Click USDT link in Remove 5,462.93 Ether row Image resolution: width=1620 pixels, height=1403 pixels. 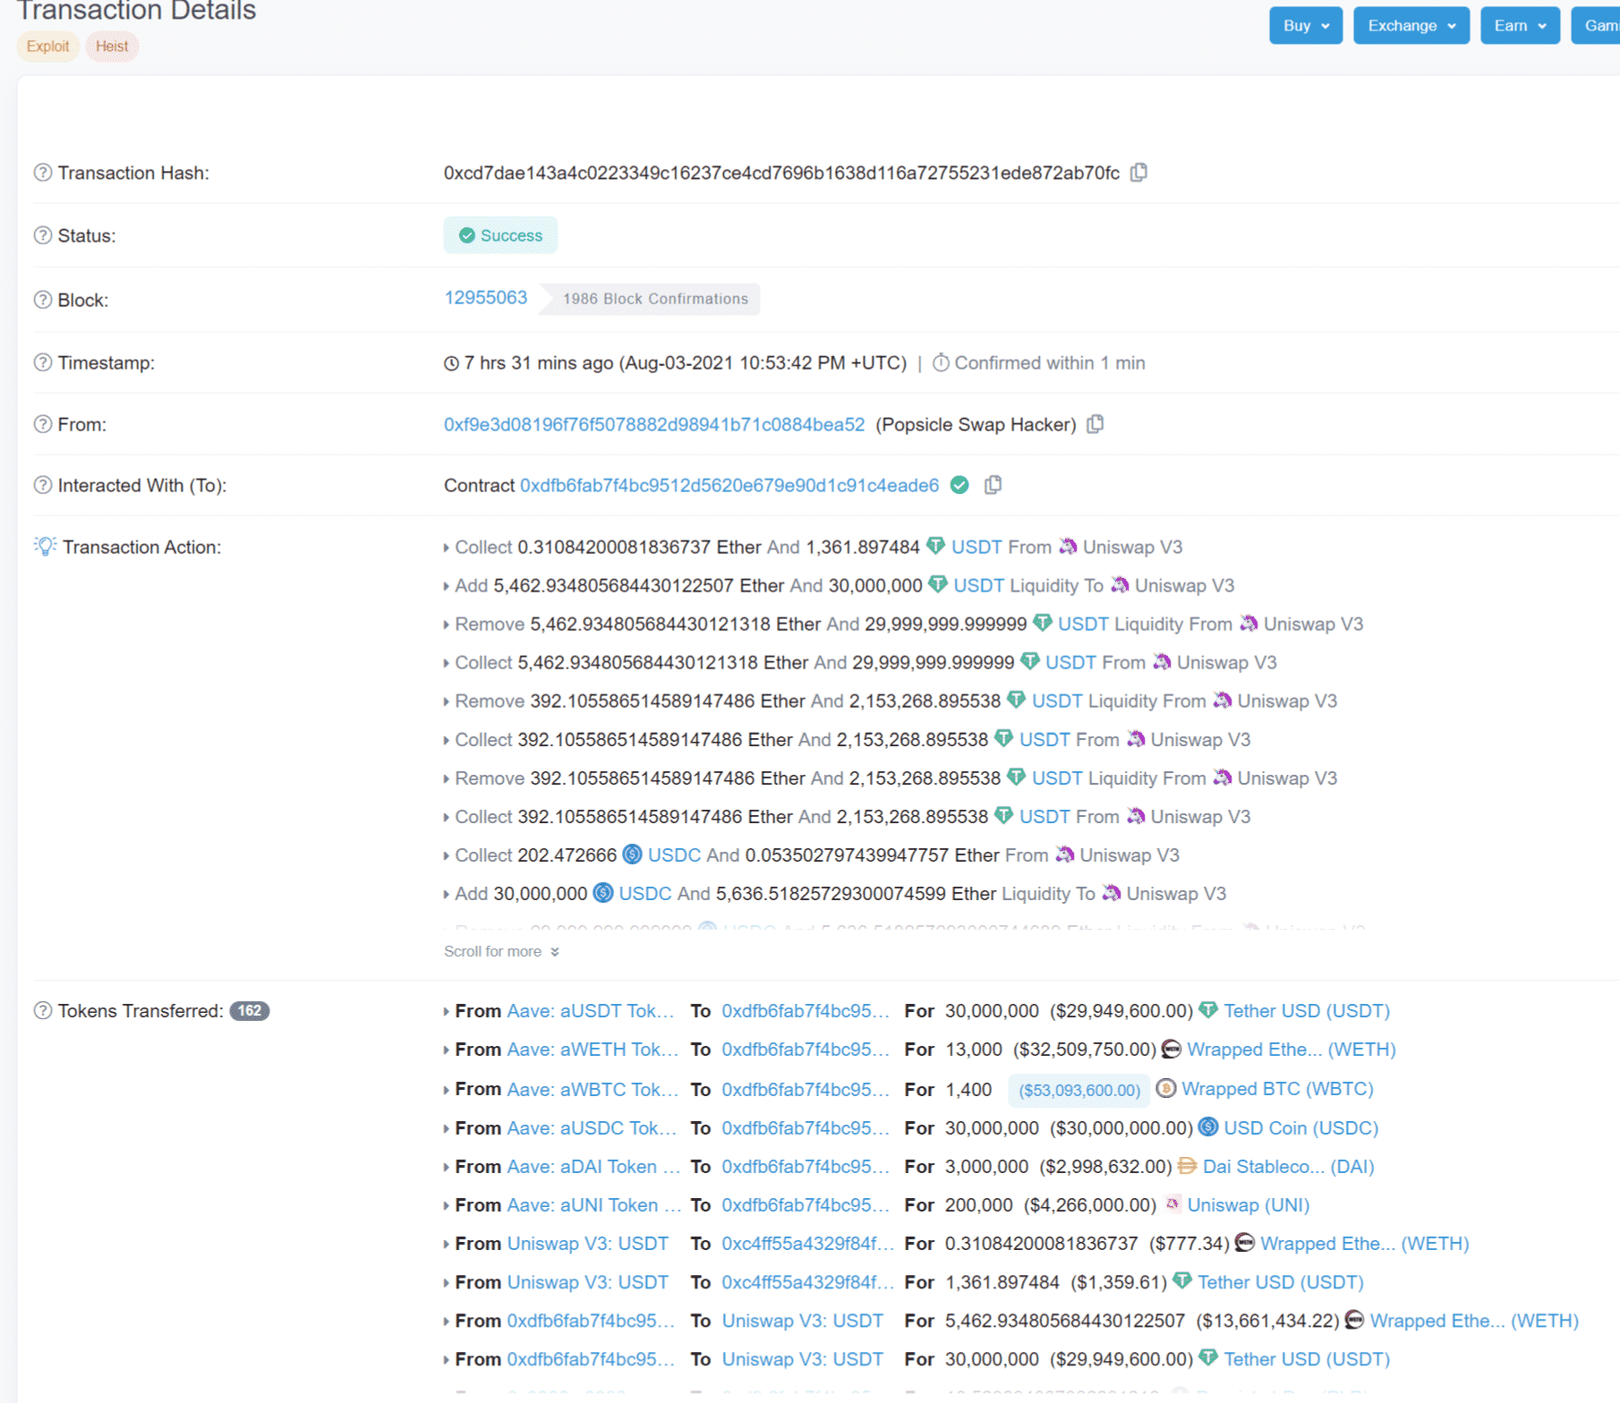tap(1083, 624)
